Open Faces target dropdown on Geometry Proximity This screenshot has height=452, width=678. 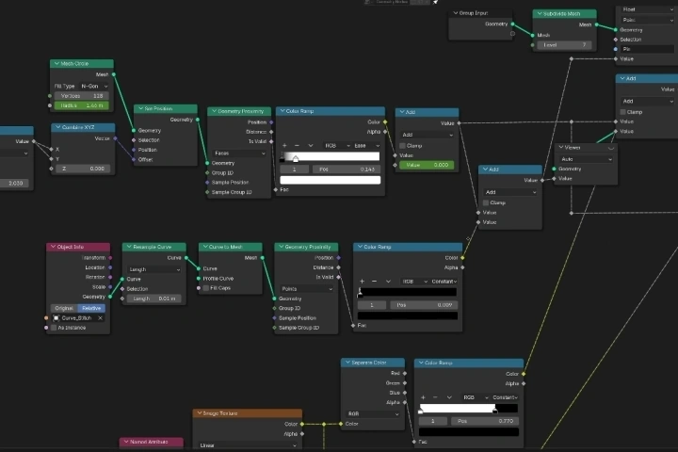point(239,153)
